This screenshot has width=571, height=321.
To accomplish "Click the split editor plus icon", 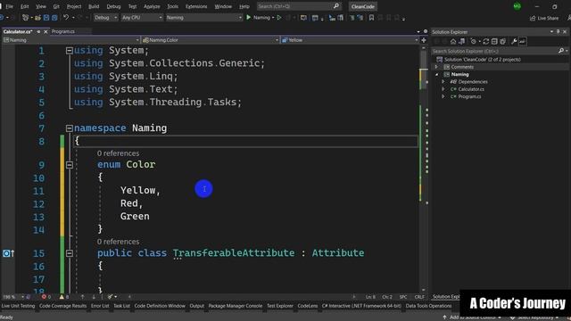I will pos(424,40).
